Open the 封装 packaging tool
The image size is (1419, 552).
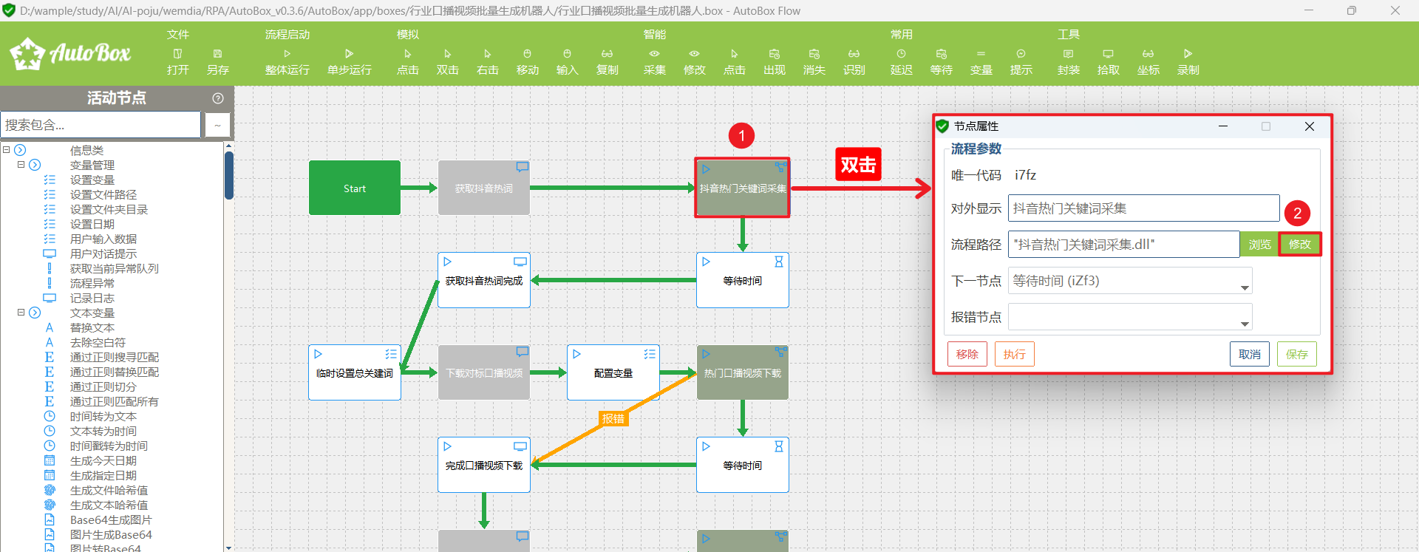click(1068, 61)
